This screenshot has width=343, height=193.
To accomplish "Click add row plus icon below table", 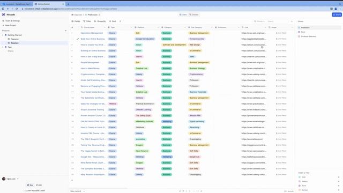I will (x=72, y=180).
